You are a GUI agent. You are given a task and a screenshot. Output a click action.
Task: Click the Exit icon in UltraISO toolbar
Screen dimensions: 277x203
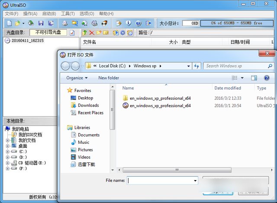pyautogui.click(x=148, y=23)
